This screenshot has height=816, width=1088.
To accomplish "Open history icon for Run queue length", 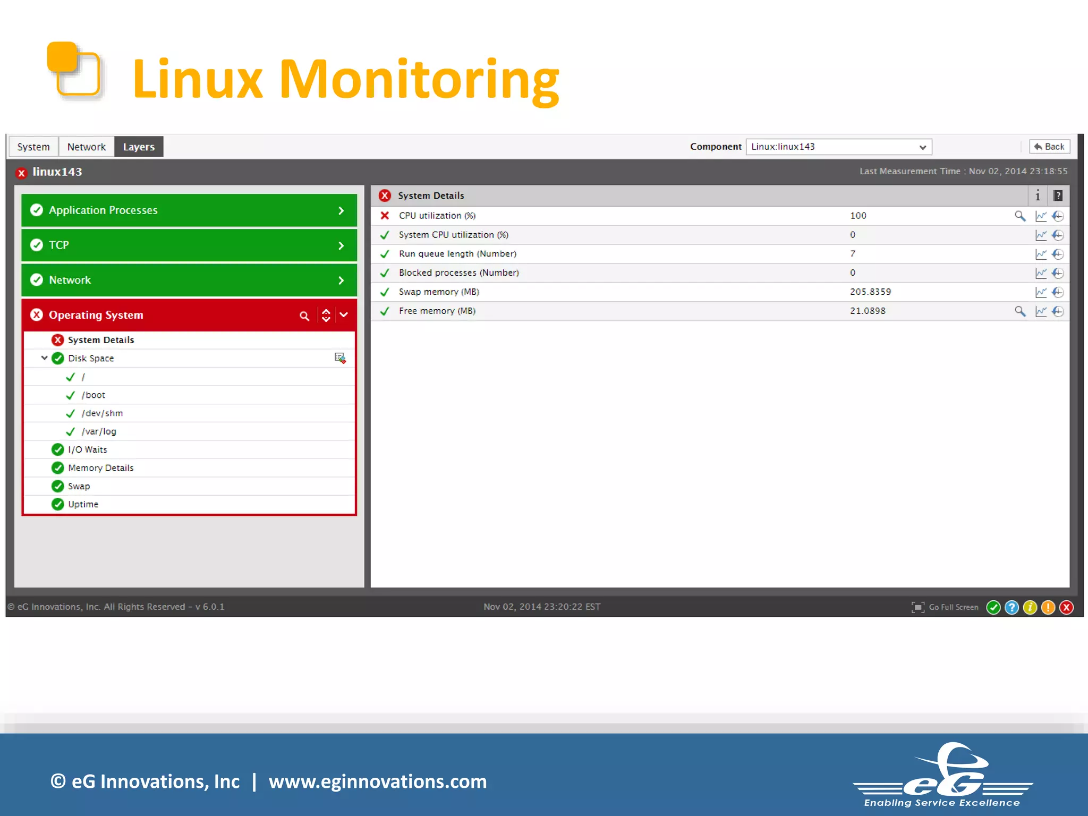I will (x=1058, y=254).
